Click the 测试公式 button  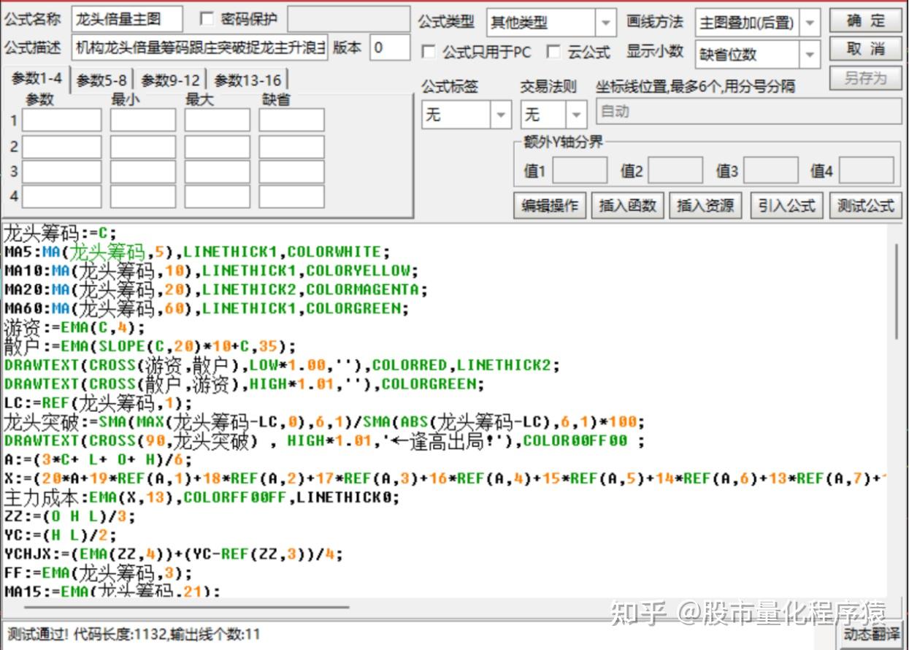865,205
